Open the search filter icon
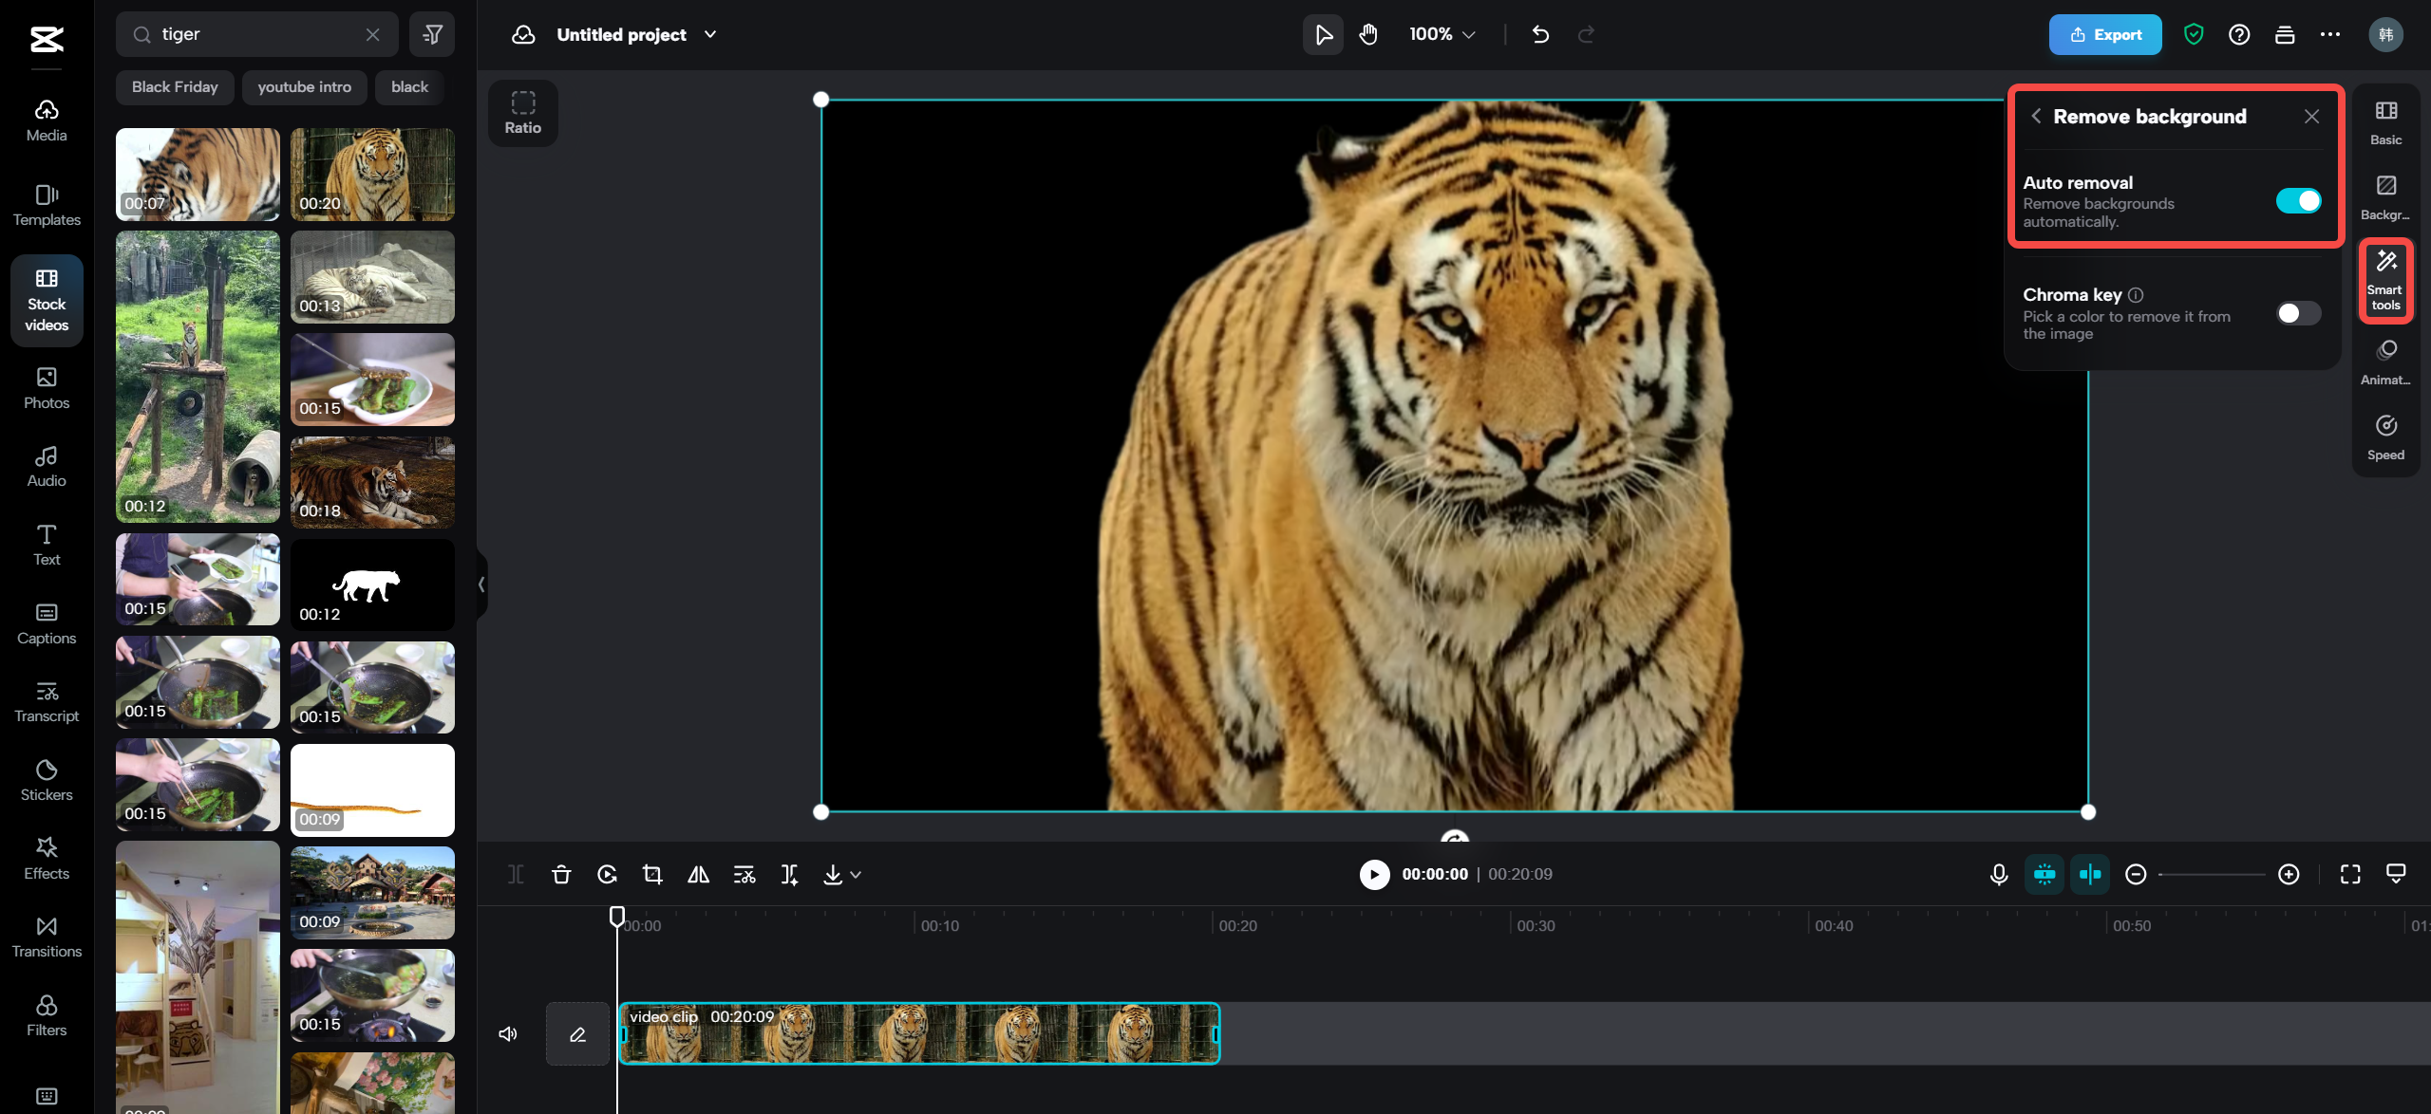2431x1114 pixels. click(x=432, y=35)
